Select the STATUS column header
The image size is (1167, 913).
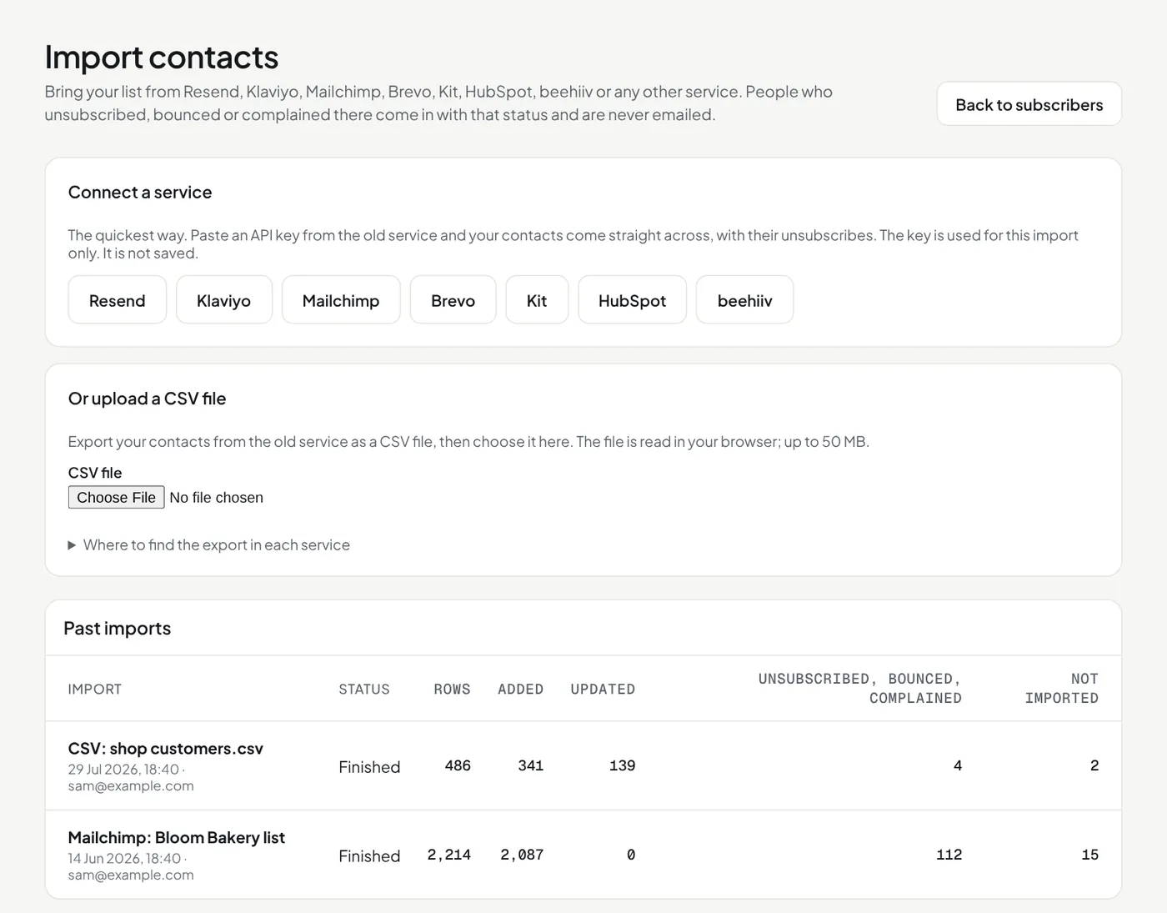click(x=363, y=689)
